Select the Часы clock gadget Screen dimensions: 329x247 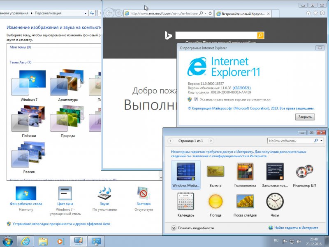(275, 205)
